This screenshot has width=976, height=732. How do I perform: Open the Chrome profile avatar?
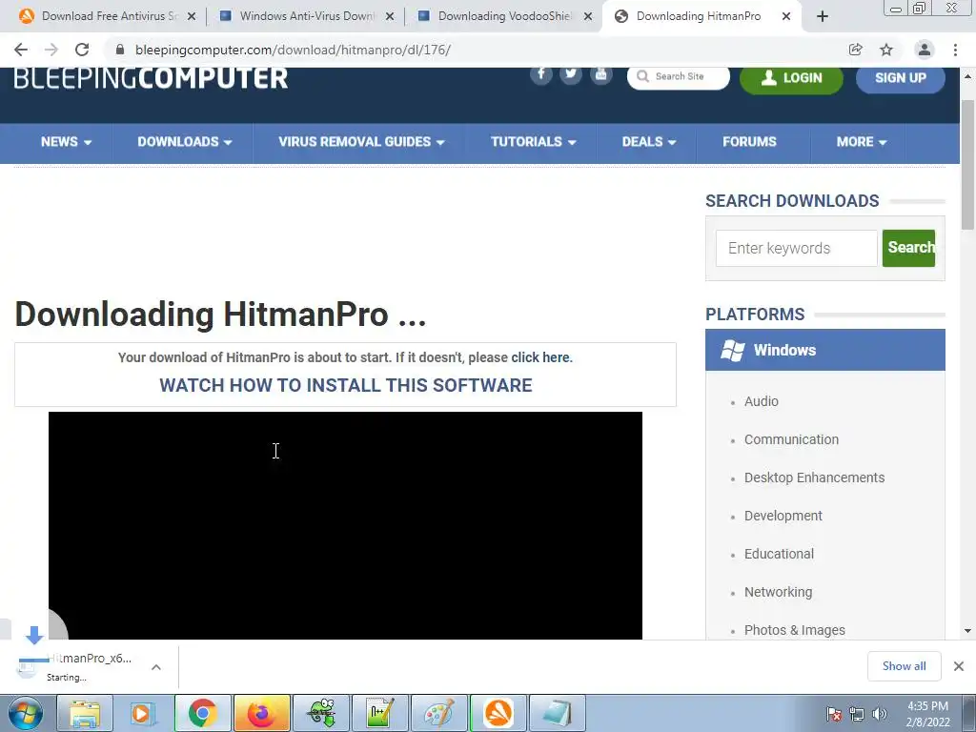925,50
